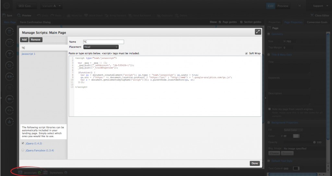Click into the script Name field
This screenshot has height=176, width=332.
[x=103, y=42]
